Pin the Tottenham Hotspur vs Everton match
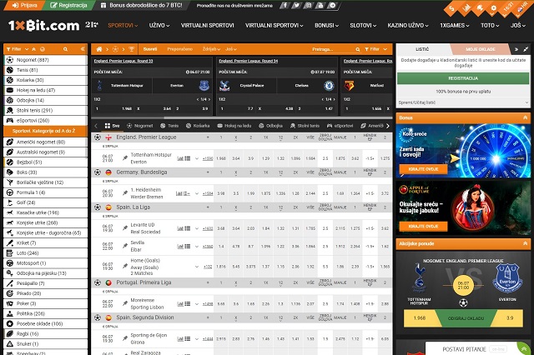The height and width of the screenshot is (355, 534). coord(125,158)
